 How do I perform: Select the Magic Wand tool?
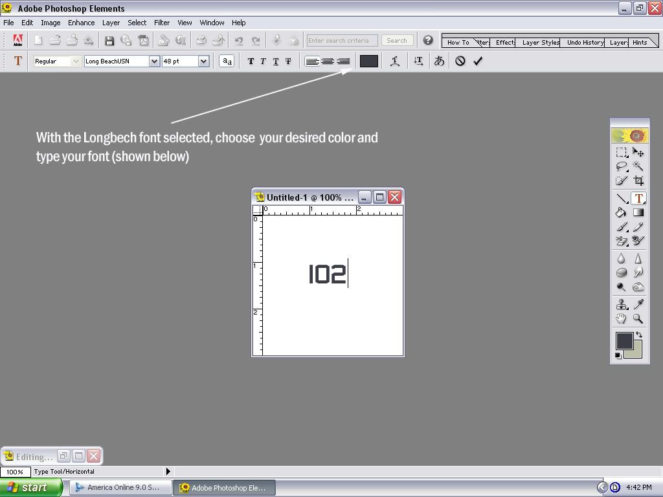coord(638,166)
